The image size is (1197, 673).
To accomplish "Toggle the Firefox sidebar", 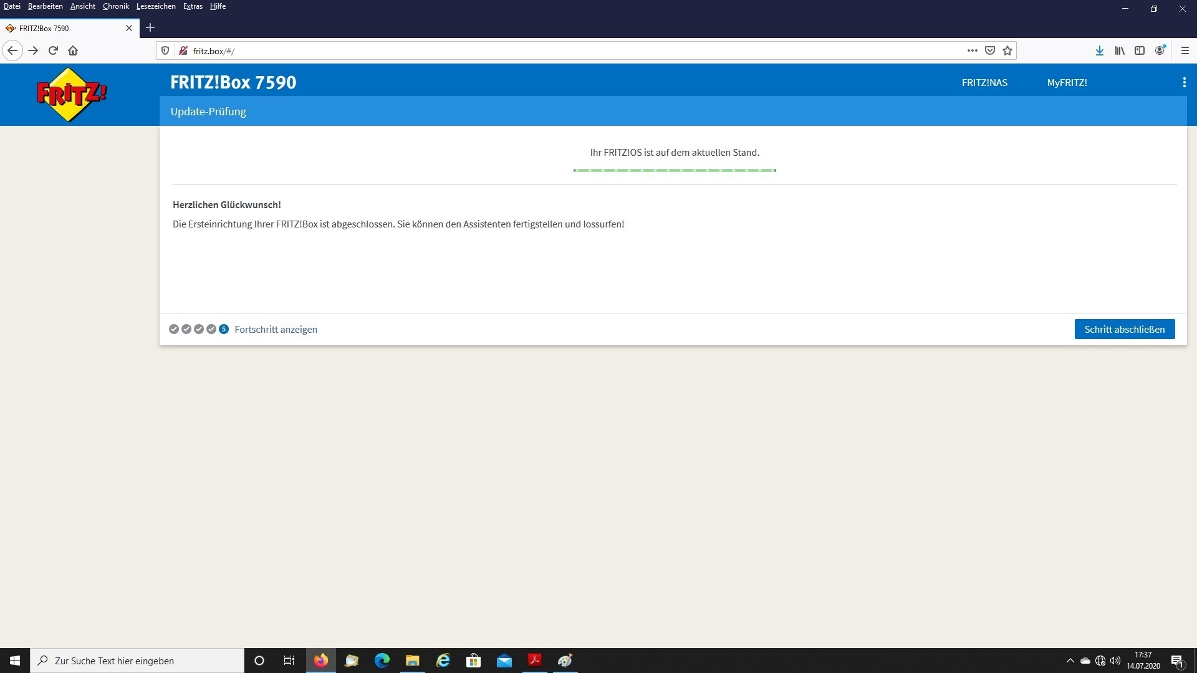I will pyautogui.click(x=1140, y=50).
